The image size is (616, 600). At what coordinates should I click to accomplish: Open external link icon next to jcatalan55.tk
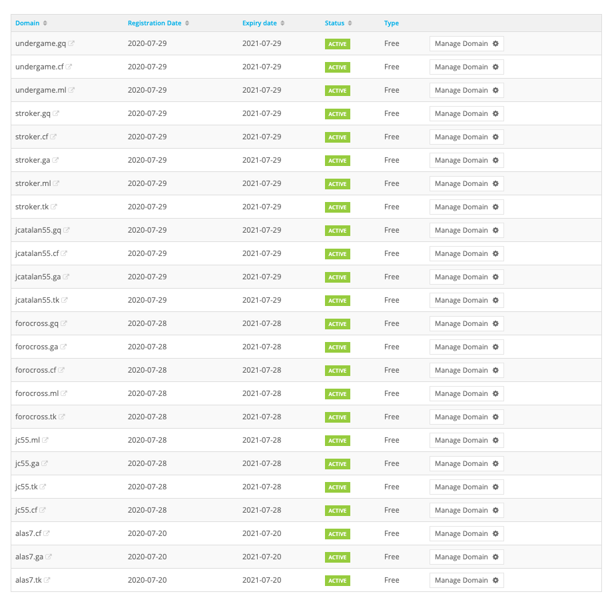[65, 299]
